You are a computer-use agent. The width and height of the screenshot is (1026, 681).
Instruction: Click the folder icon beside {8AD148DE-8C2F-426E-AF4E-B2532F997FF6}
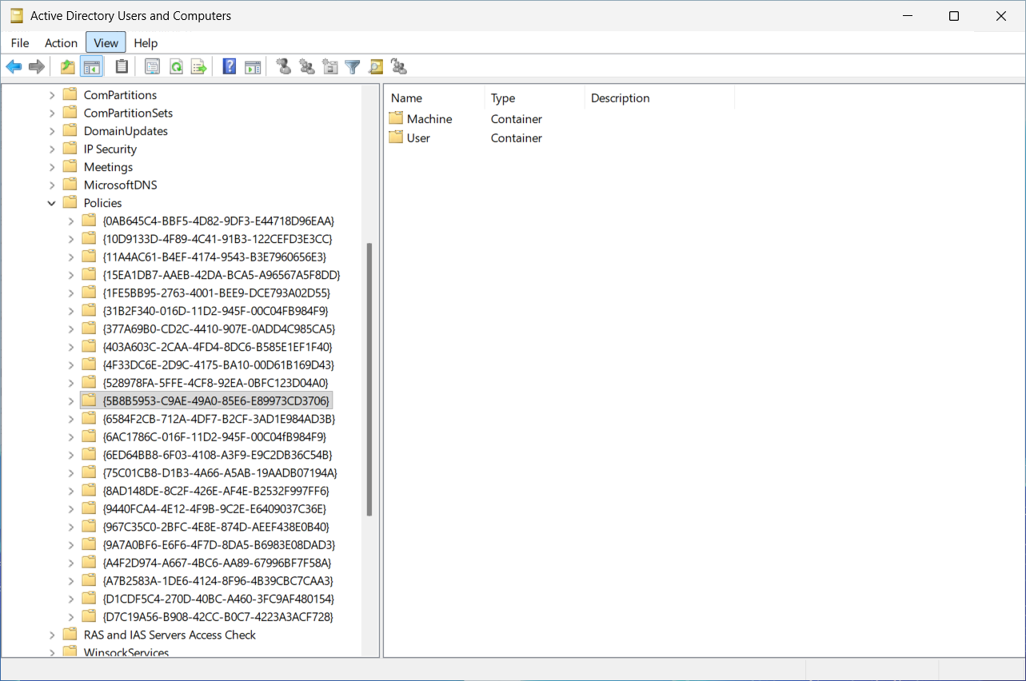click(89, 491)
